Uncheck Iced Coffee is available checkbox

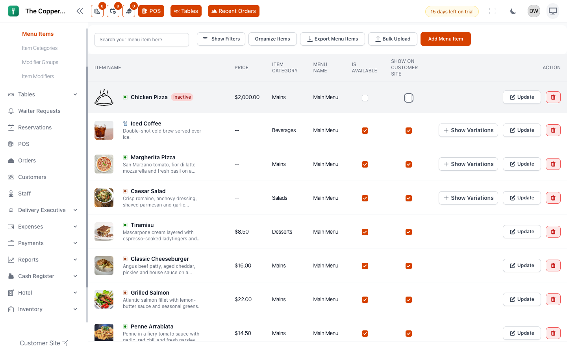pos(365,131)
